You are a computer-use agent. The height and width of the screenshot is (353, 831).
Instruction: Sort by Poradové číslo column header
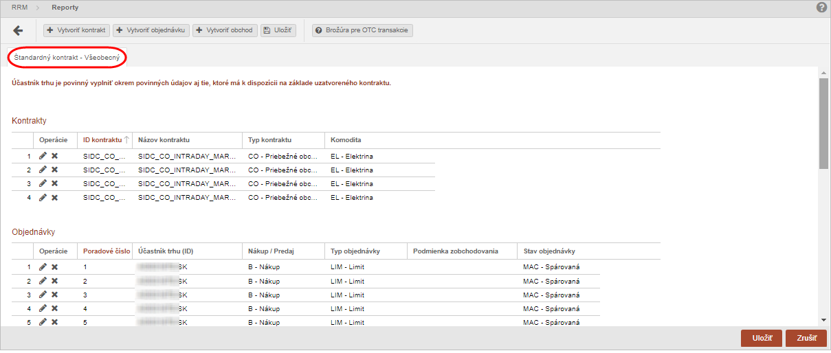pyautogui.click(x=104, y=251)
